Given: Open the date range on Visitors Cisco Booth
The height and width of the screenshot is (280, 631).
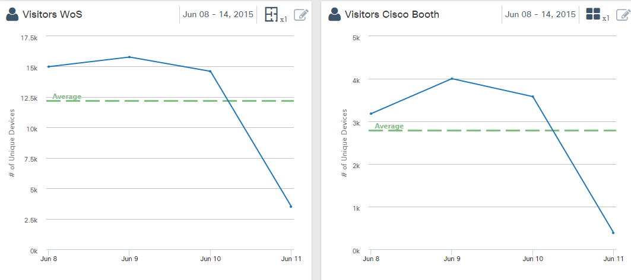Looking at the screenshot, I should click(x=540, y=14).
